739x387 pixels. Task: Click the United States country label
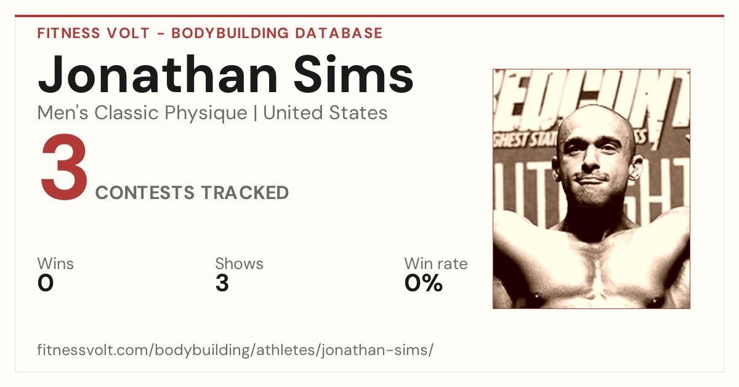(x=325, y=113)
